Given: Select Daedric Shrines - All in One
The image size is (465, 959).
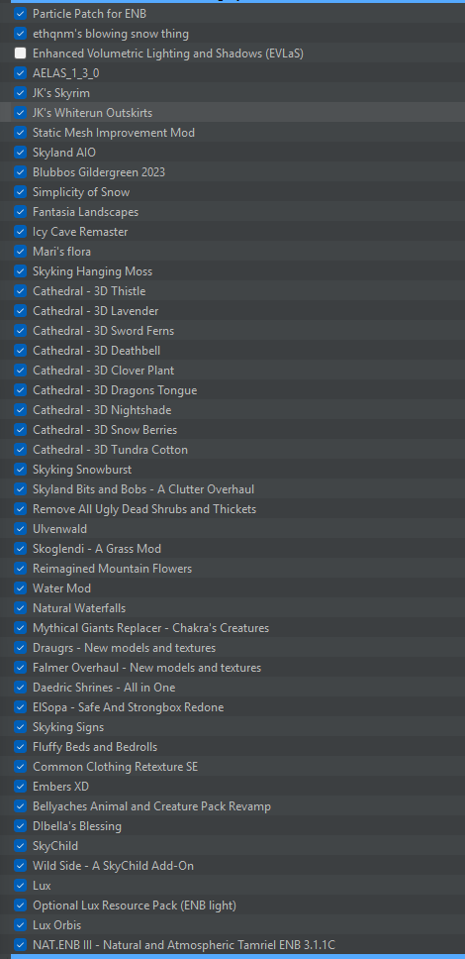Looking at the screenshot, I should pyautogui.click(x=232, y=688).
